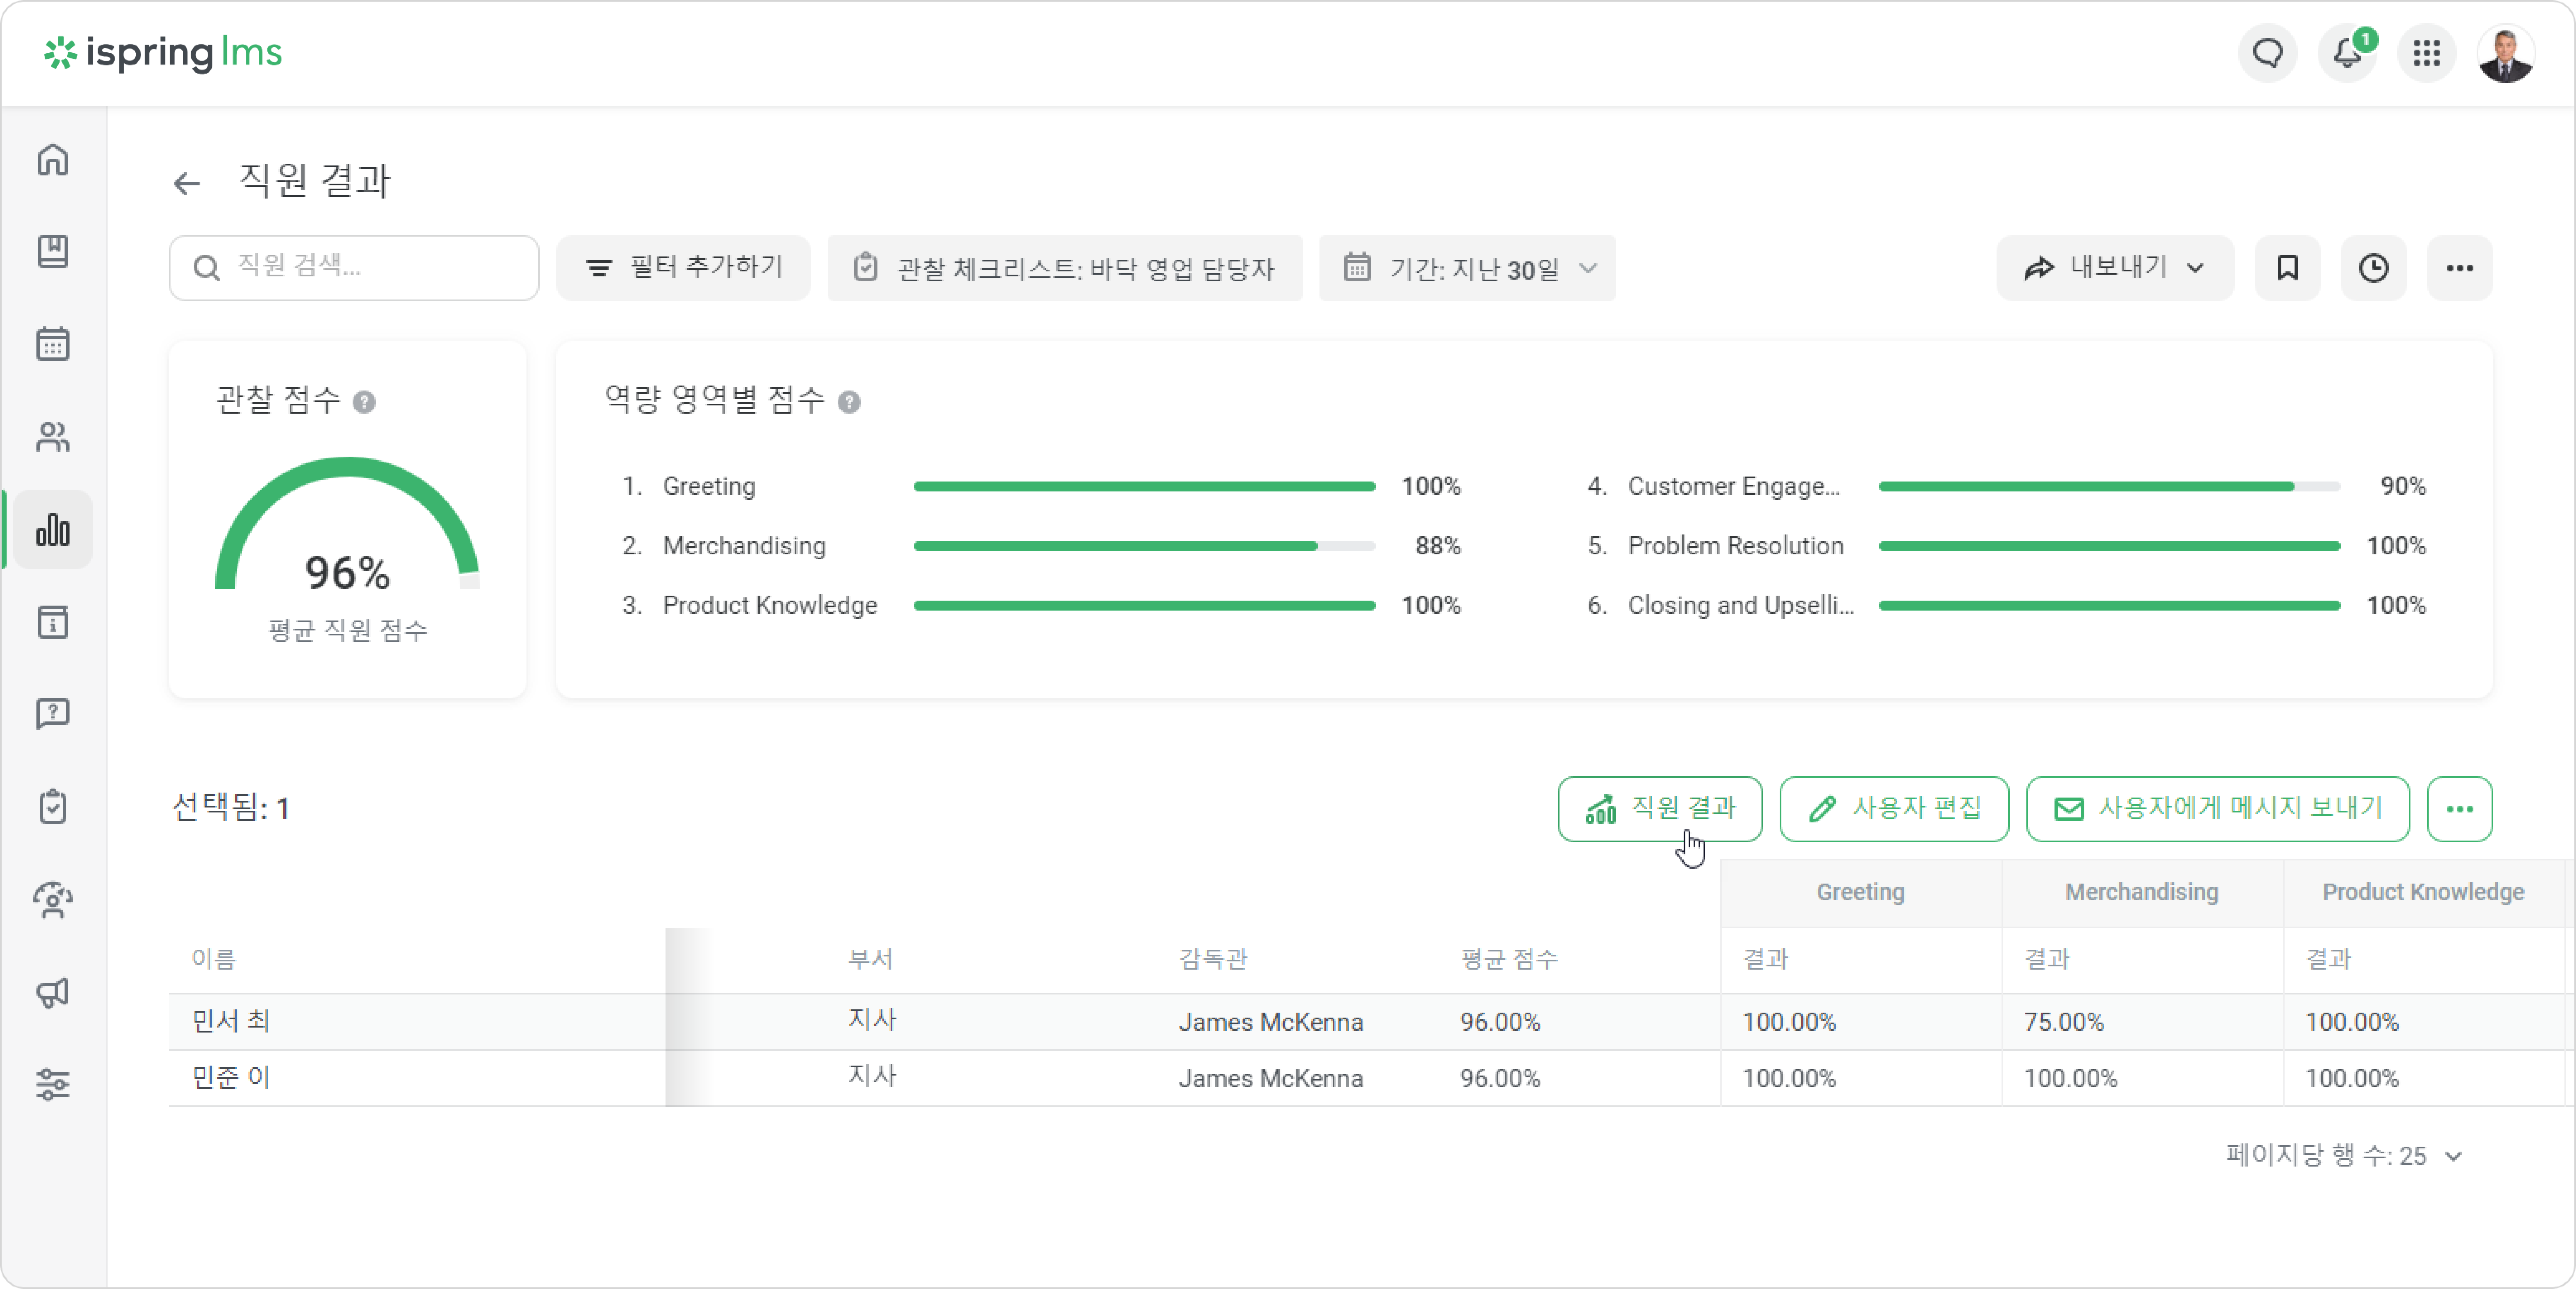Open the apps grid launcher

point(2427,53)
